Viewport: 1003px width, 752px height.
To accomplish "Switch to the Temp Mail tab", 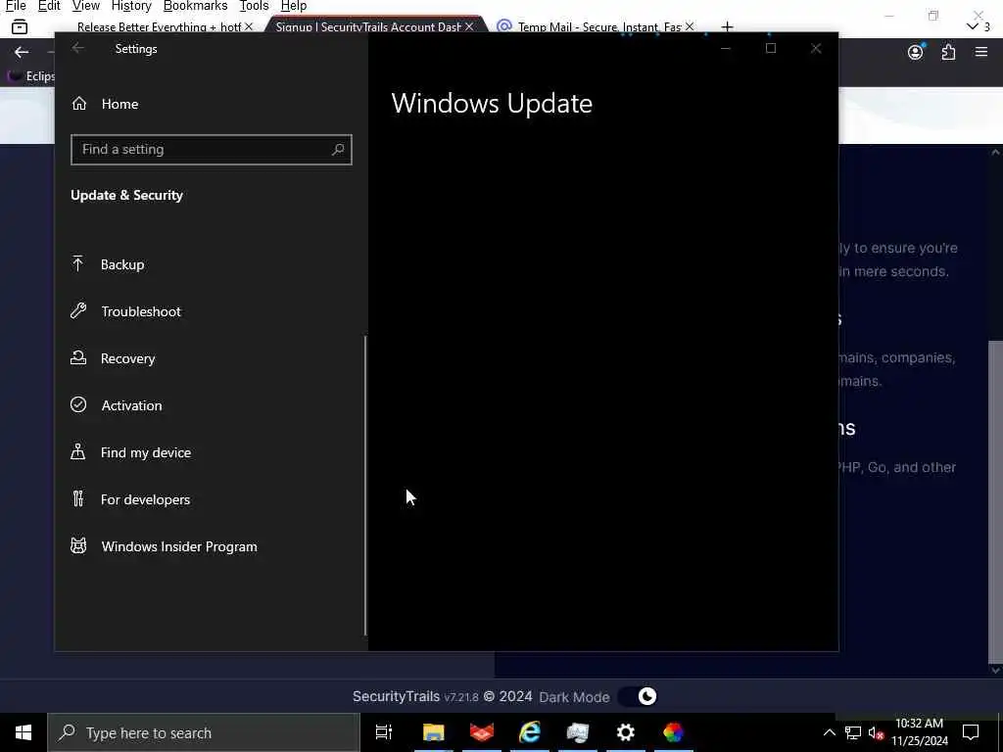I will [x=598, y=26].
